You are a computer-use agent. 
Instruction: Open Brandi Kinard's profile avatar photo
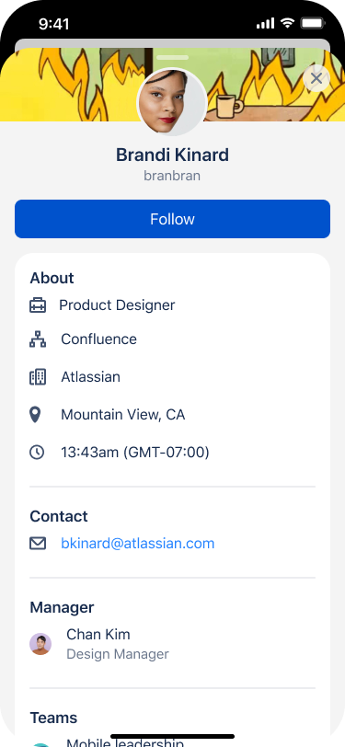click(171, 102)
